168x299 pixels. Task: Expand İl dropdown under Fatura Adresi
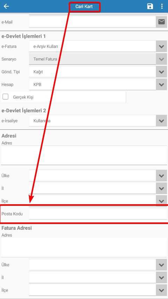(x=161, y=277)
